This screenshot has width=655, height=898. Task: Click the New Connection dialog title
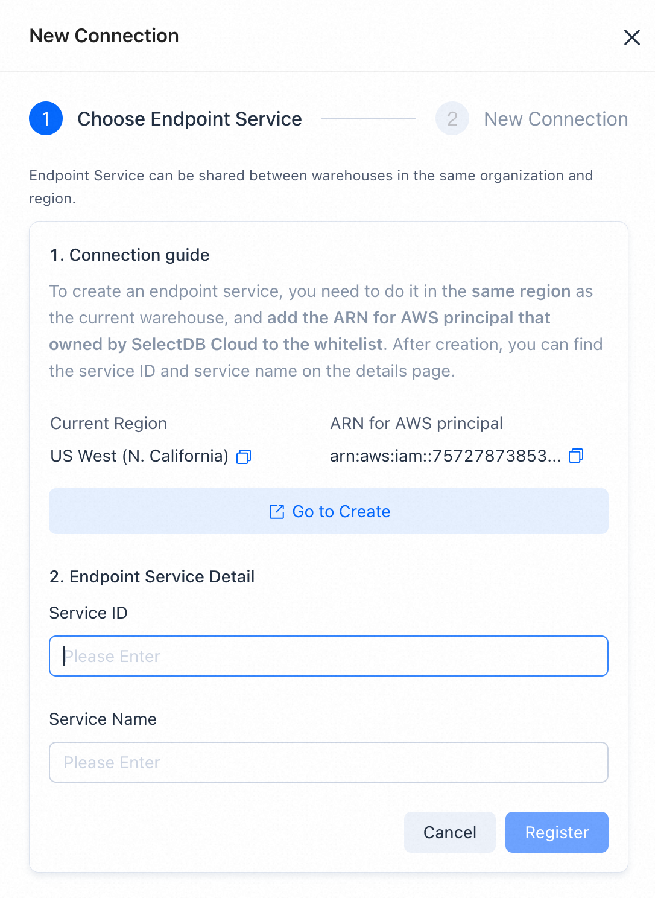tap(104, 36)
